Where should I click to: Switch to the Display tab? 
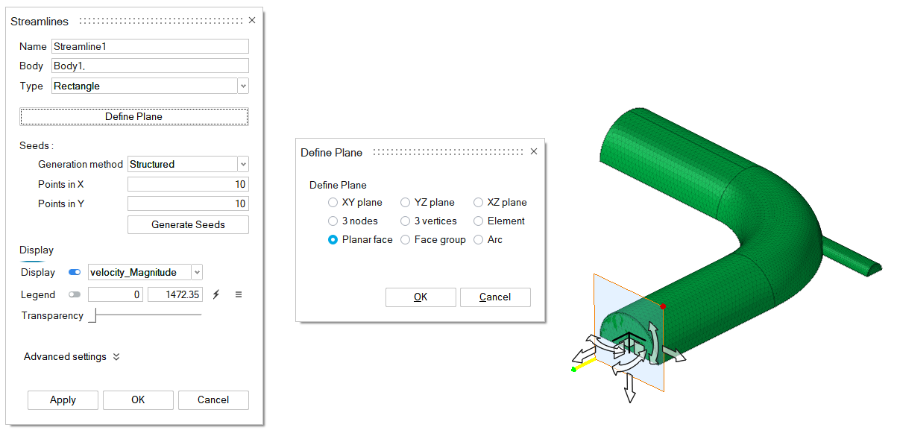(37, 250)
